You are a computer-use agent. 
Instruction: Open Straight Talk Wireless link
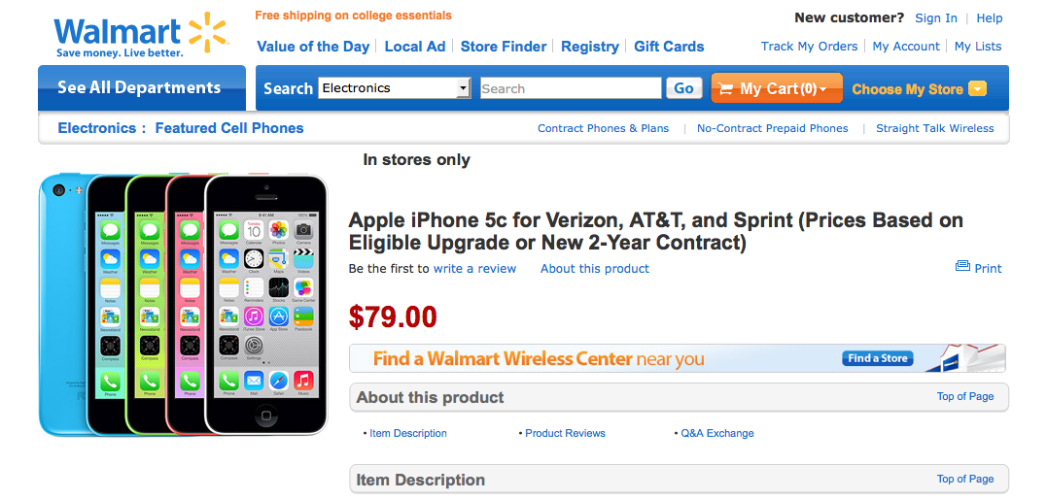pos(934,128)
